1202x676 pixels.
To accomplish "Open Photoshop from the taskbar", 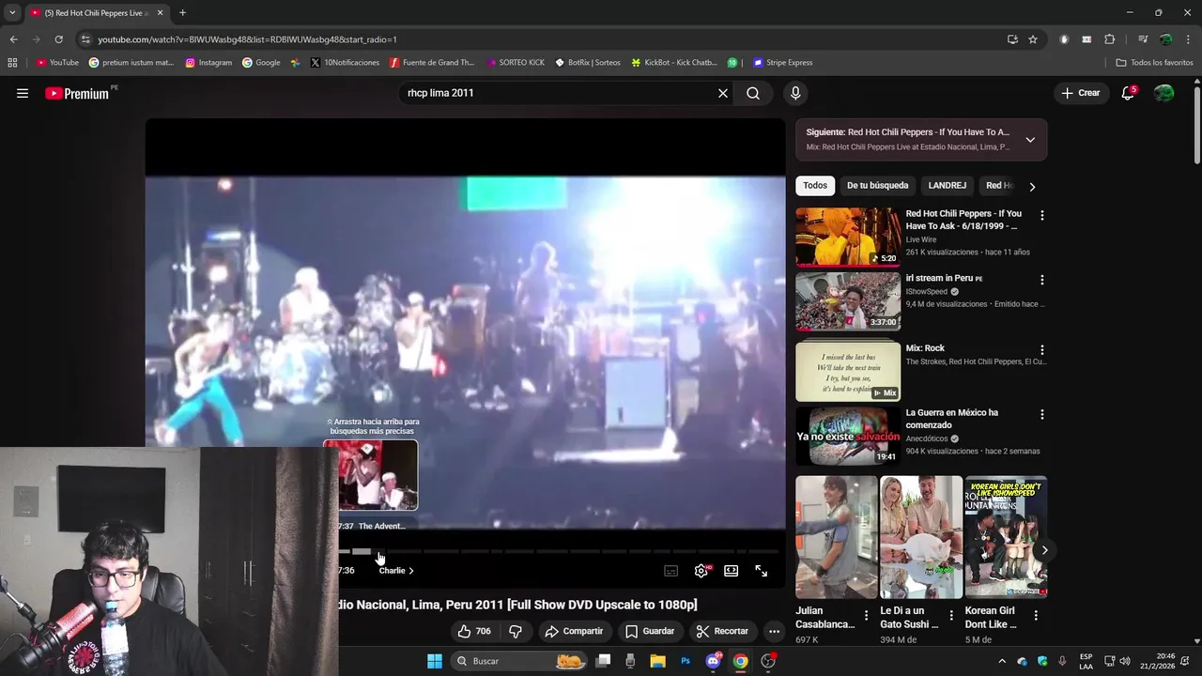I will pos(686,661).
